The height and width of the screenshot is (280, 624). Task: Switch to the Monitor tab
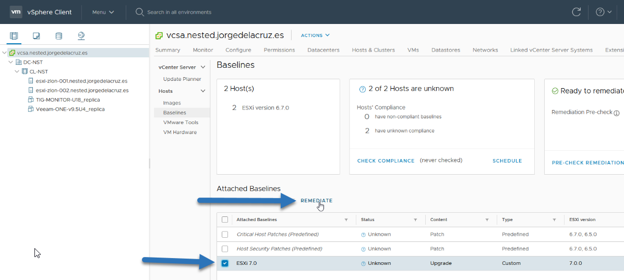coord(203,50)
